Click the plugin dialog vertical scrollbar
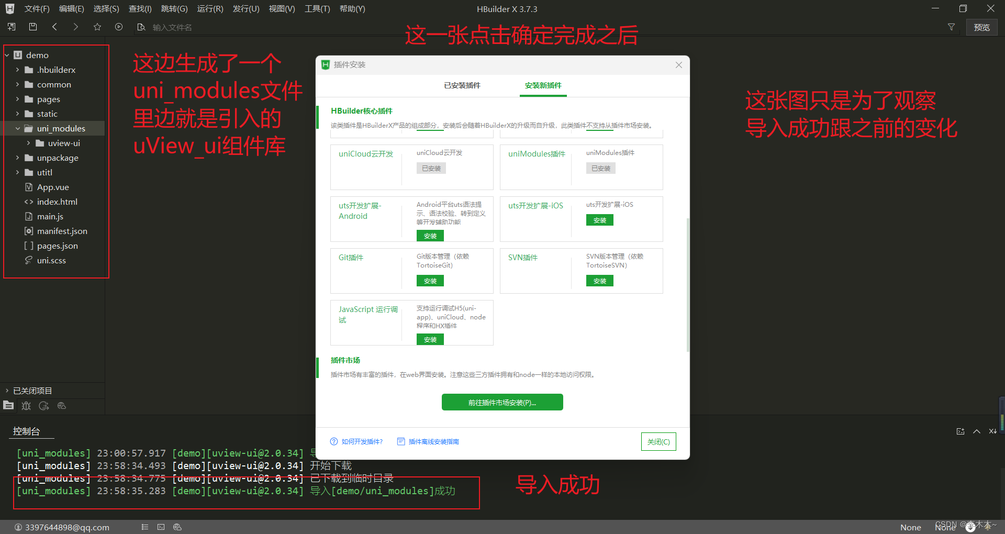 tap(687, 285)
